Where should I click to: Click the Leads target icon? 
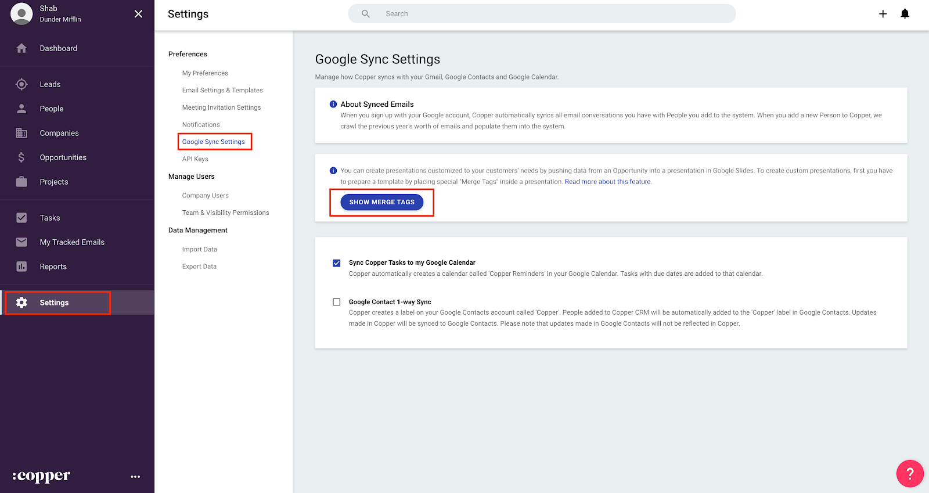21,84
